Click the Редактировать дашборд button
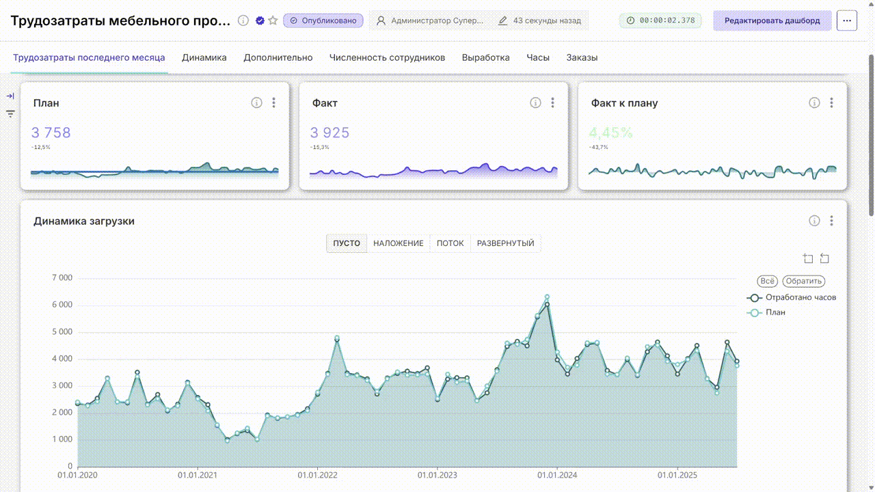Image resolution: width=875 pixels, height=492 pixels. tap(772, 20)
